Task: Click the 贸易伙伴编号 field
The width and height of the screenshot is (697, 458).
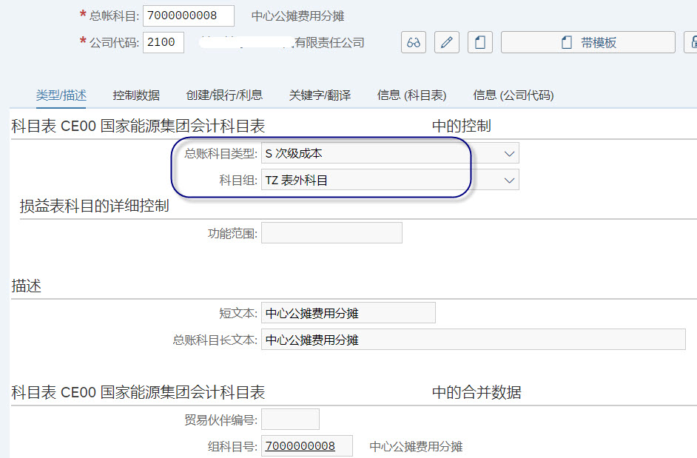Action: click(290, 419)
